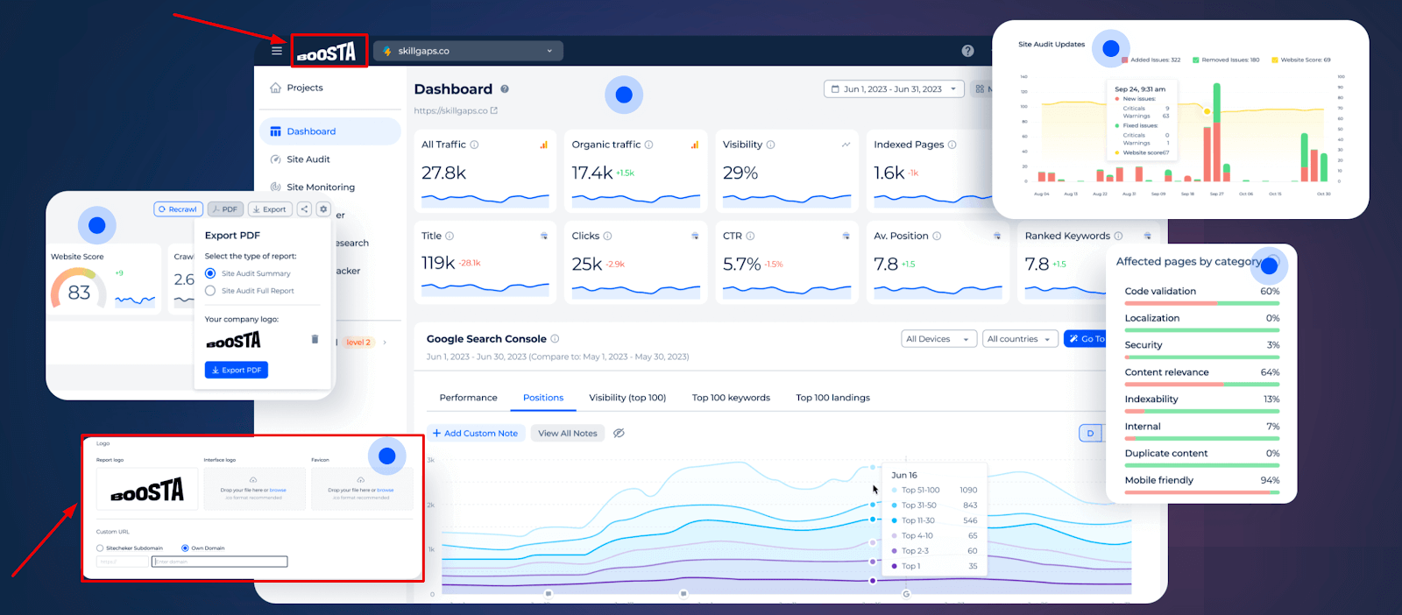
Task: Select Site Audit Full Report option
Action: pyautogui.click(x=210, y=291)
